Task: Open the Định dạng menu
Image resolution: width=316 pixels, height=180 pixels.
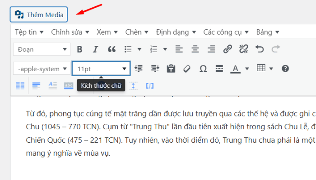Action: pos(176,32)
